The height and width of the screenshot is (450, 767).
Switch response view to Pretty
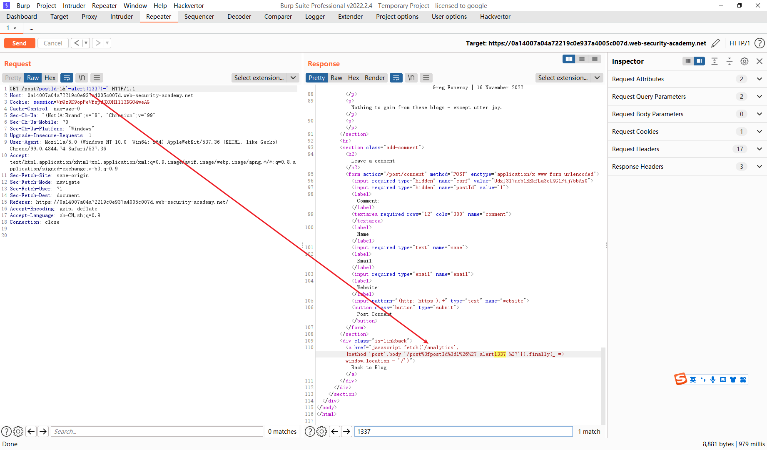click(317, 78)
